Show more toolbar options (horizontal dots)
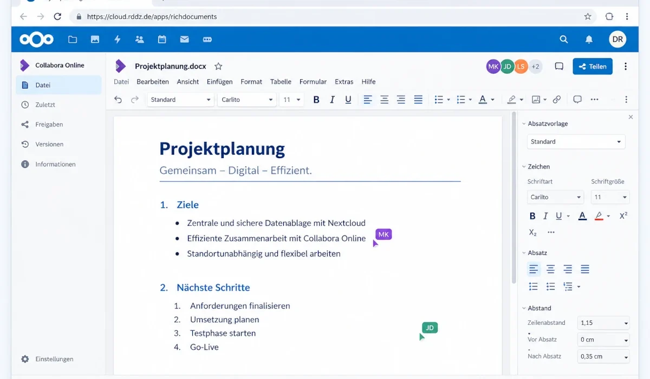Viewport: 650px width, 379px height. click(594, 100)
